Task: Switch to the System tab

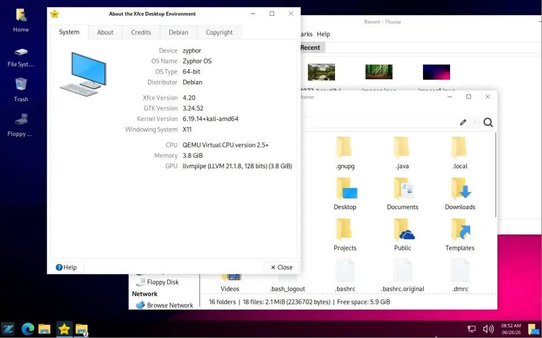Action: click(x=69, y=32)
